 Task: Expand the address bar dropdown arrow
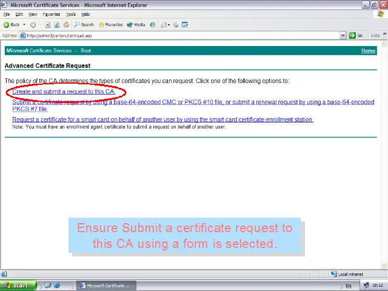343,36
